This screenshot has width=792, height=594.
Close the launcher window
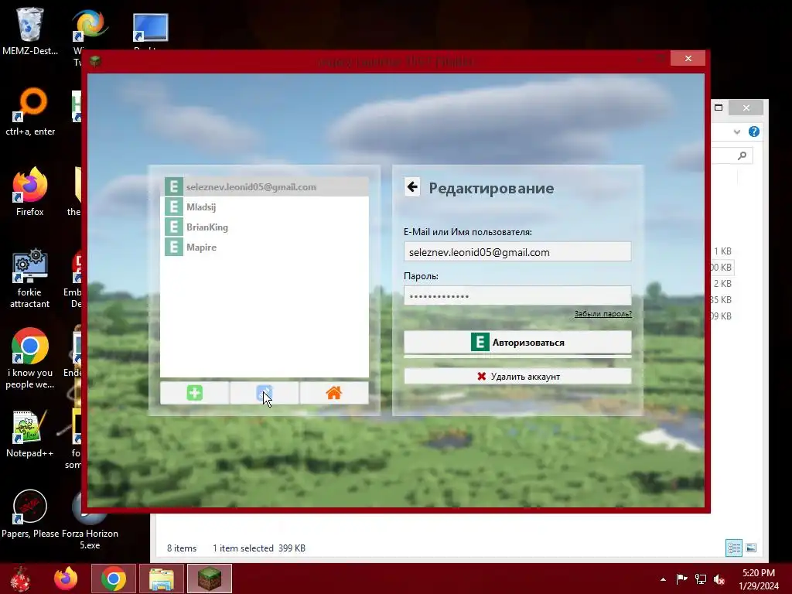688,59
